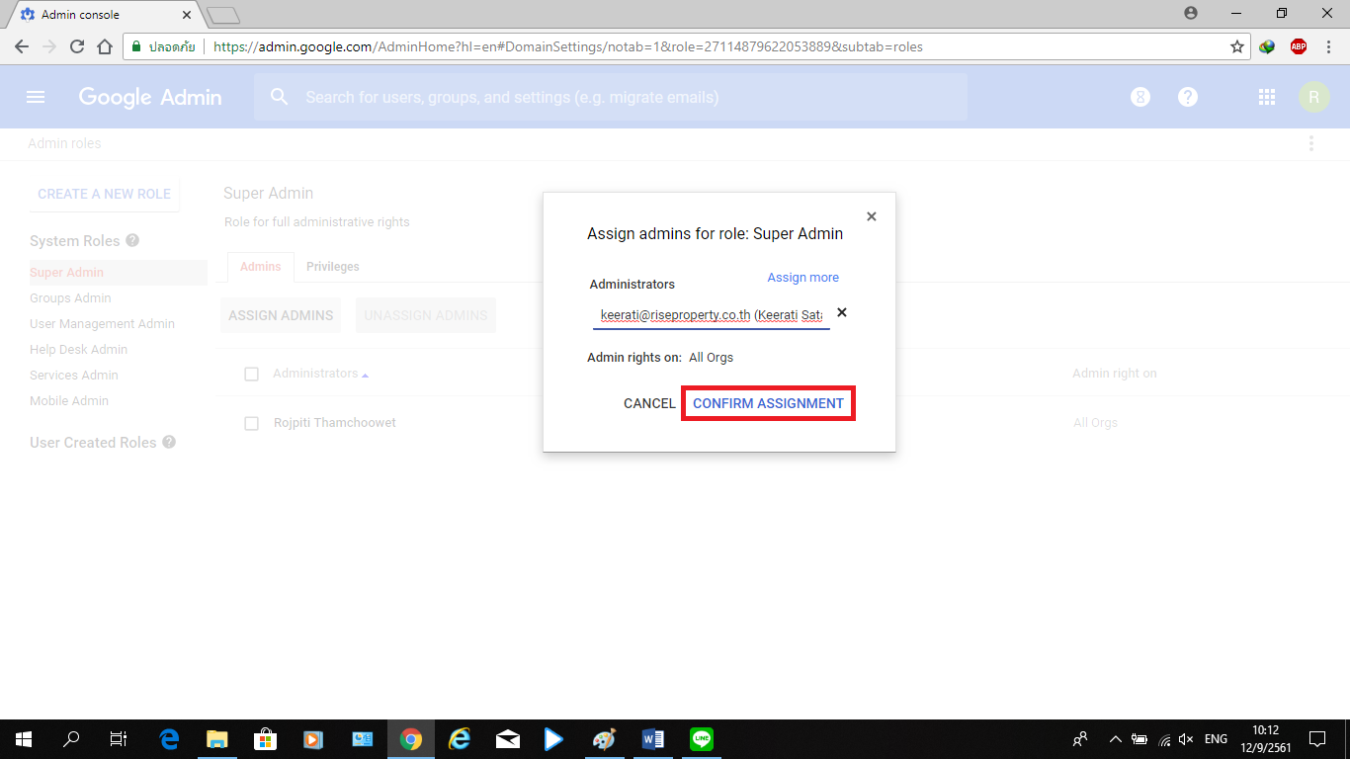Remove keerati administrator entry with X icon
The image size is (1350, 759).
click(x=842, y=312)
